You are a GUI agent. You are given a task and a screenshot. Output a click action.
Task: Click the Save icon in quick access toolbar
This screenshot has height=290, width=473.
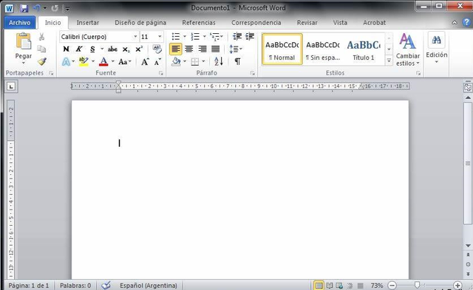24,8
